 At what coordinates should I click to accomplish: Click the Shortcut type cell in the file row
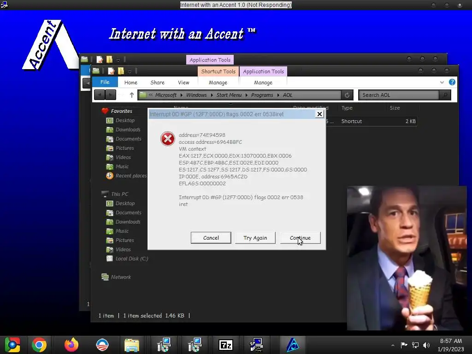pos(351,121)
